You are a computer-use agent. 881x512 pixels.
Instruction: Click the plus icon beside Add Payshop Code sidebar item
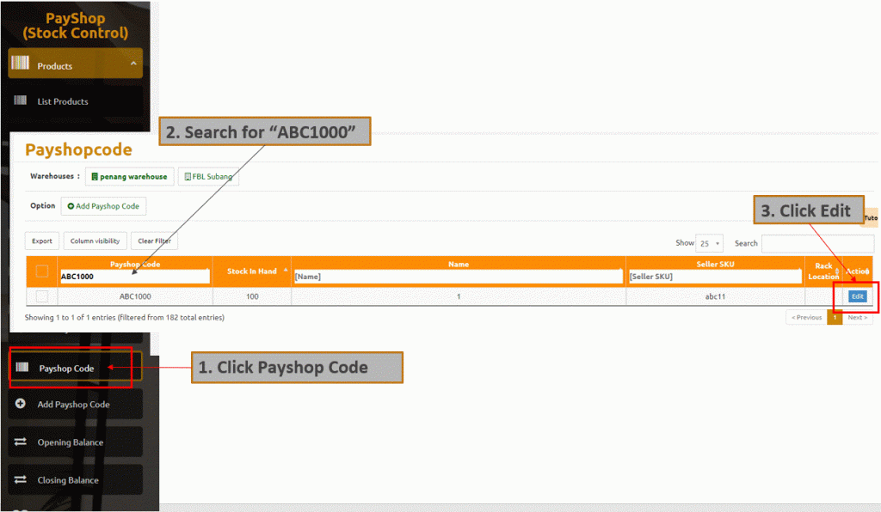(21, 403)
